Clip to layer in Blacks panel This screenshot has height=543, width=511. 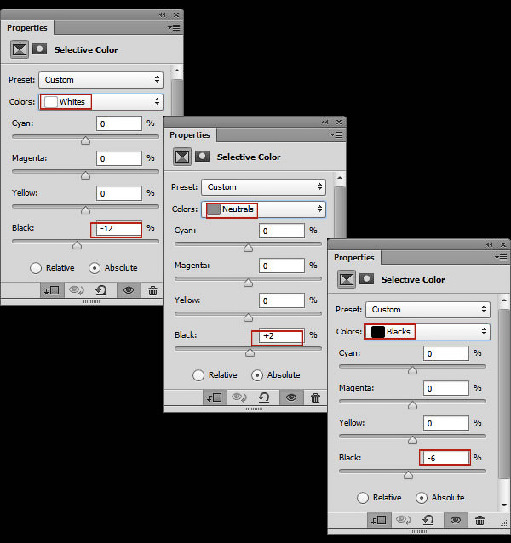tap(379, 520)
